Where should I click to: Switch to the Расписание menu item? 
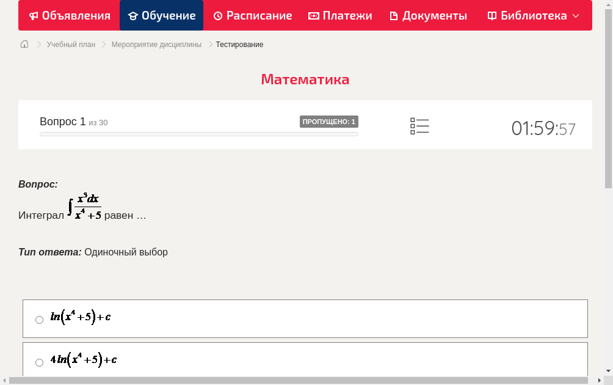coord(252,15)
